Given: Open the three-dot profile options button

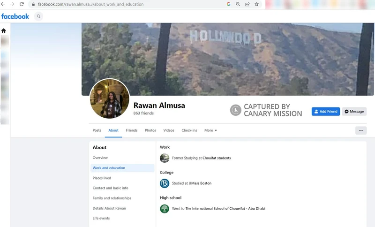Looking at the screenshot, I should point(361,130).
